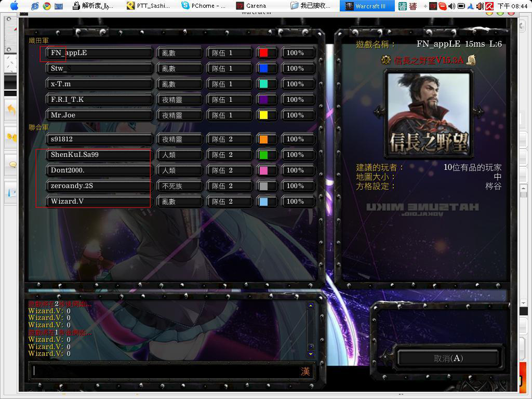Open the s91812 player slot dropdown
Viewport: 532px width, 399px height.
coord(99,139)
